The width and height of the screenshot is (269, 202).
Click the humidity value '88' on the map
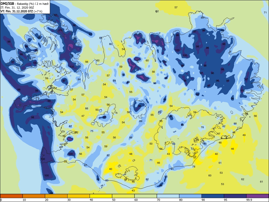(235, 124)
